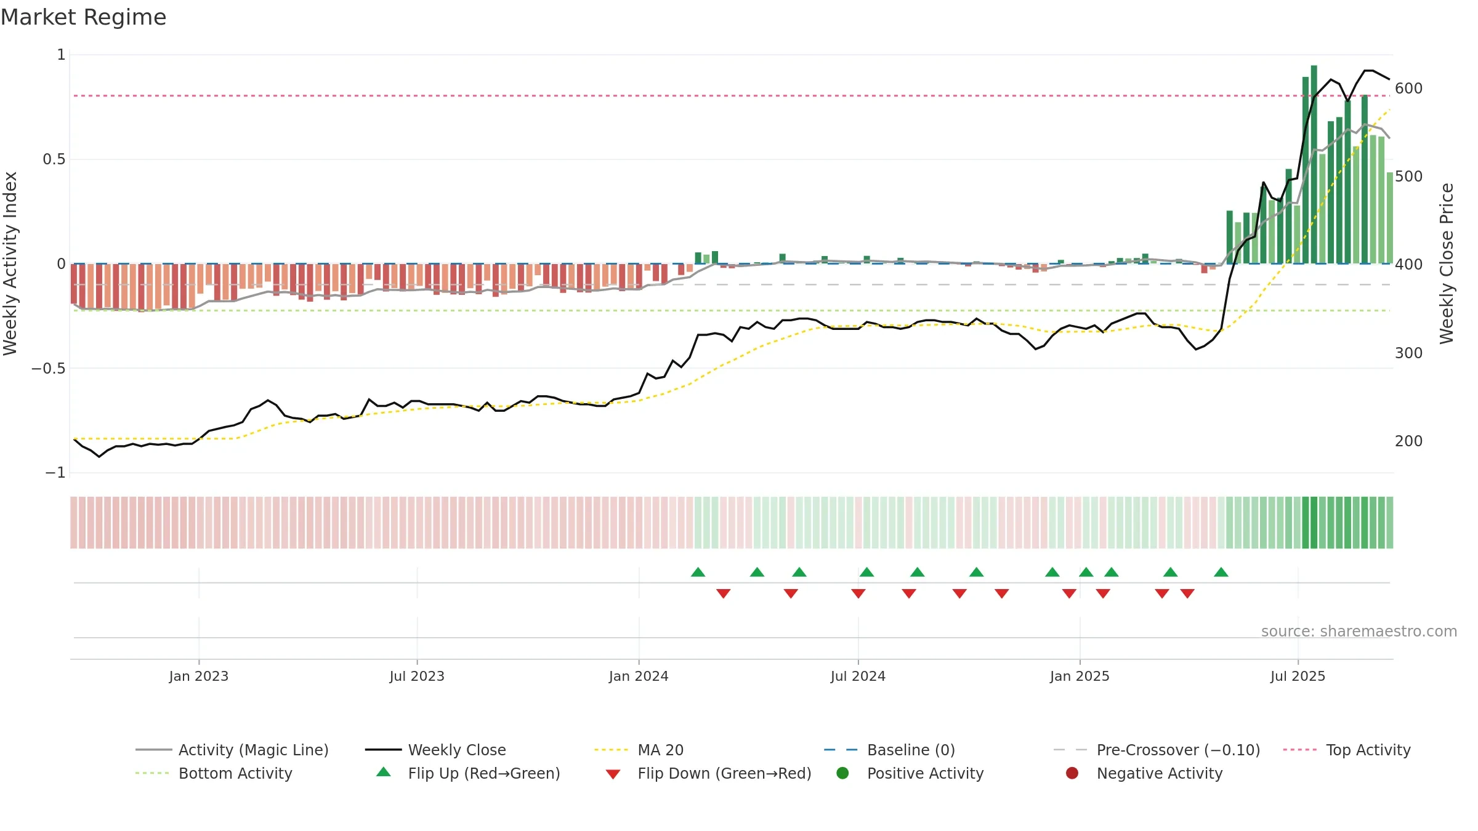
Task: Click the first pink regime strip cell
Action: pos(74,523)
